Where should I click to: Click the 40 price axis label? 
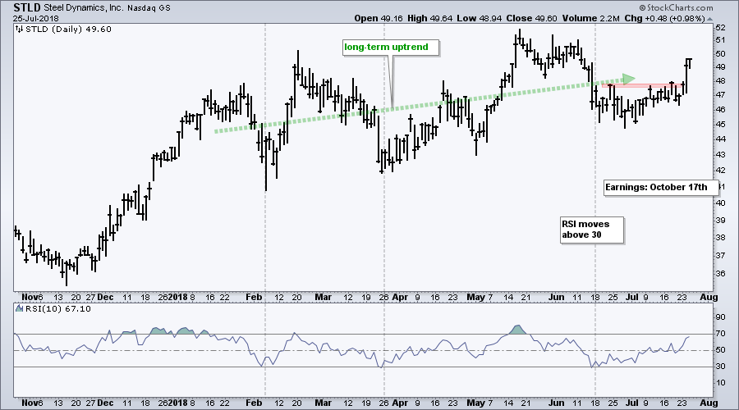721,203
